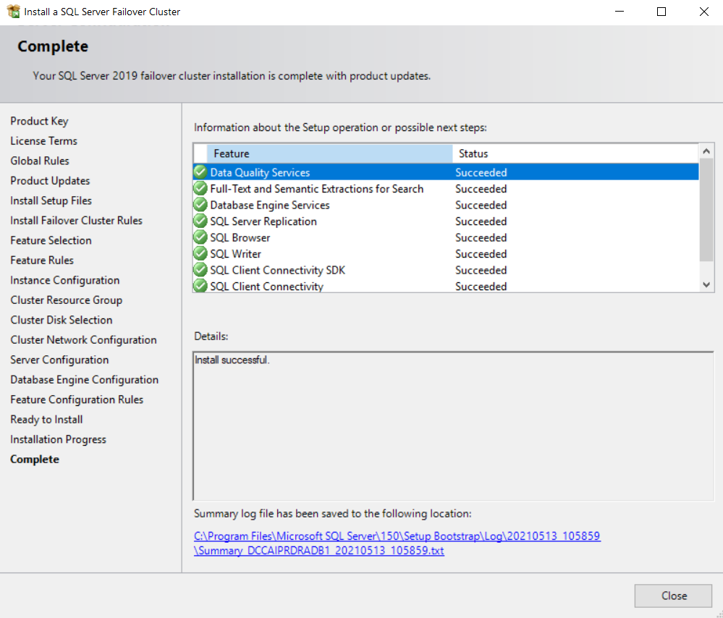Click the Feature Rules step
The height and width of the screenshot is (618, 723).
pyautogui.click(x=41, y=260)
